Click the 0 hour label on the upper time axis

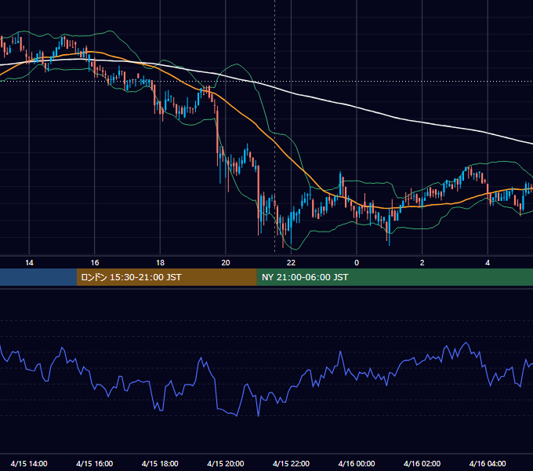[x=357, y=263]
